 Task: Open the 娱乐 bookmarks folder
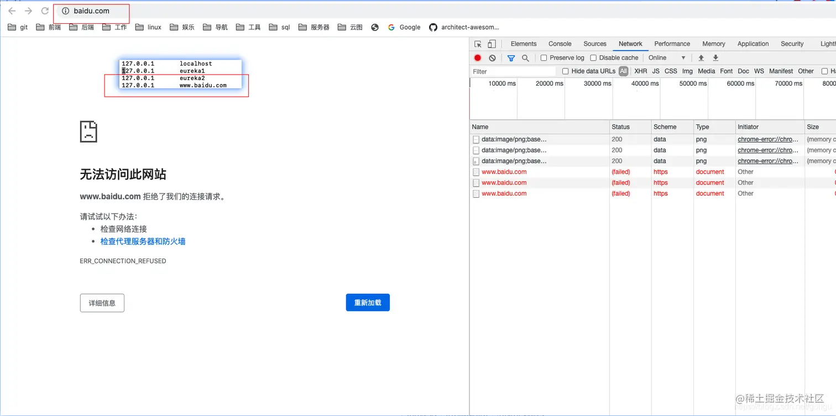182,27
